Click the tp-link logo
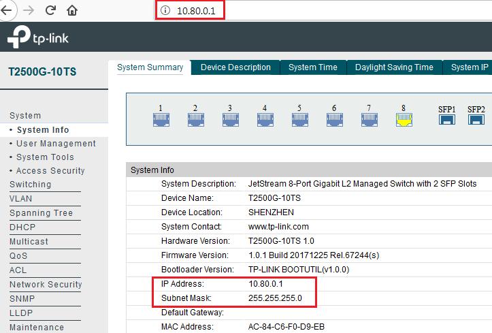The image size is (492, 333). tap(37, 37)
